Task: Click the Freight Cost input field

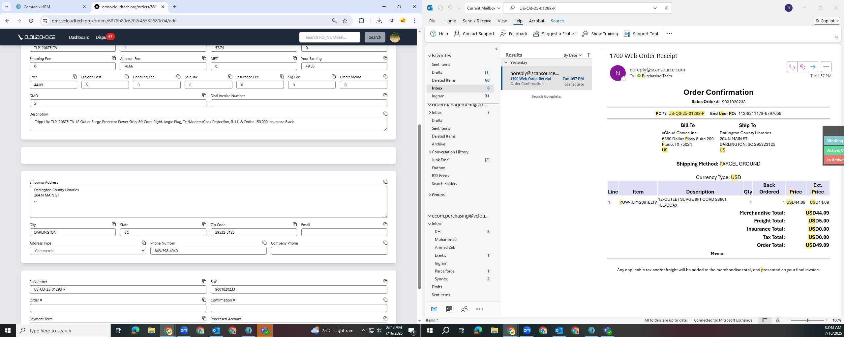Action: coord(105,85)
